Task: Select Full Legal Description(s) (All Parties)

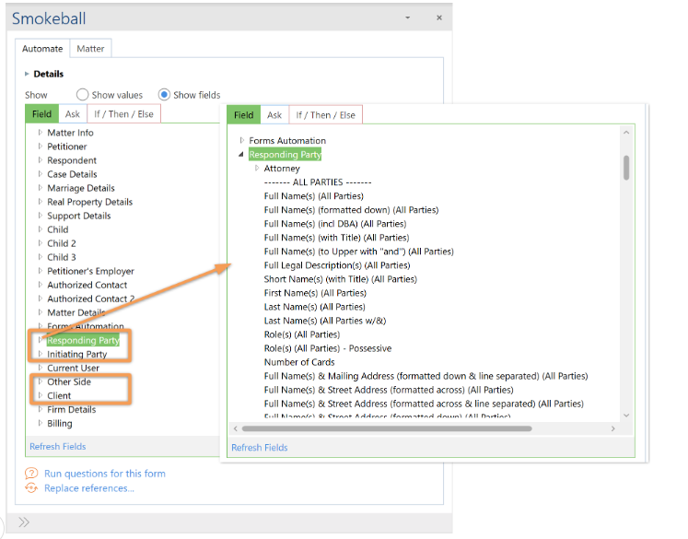Action: click(x=337, y=265)
